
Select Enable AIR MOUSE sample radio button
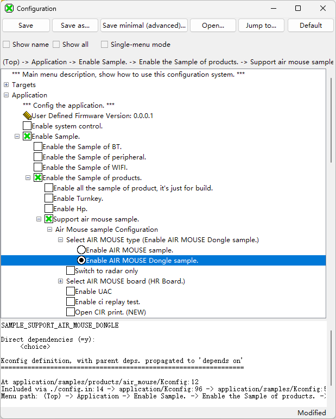tap(81, 250)
